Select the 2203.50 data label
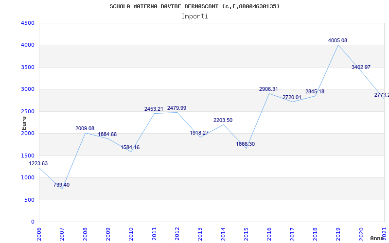This screenshot has width=389, height=243. click(x=223, y=120)
